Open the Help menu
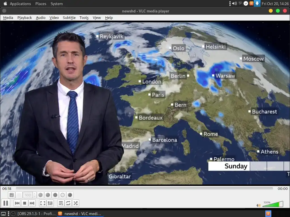Viewport: 290px width, 217px height. coord(109,18)
